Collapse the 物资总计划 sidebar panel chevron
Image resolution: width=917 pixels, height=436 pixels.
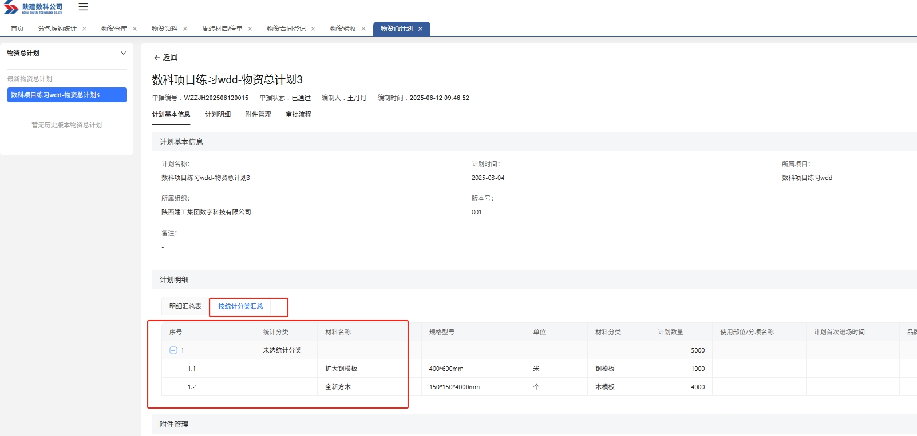tap(123, 53)
